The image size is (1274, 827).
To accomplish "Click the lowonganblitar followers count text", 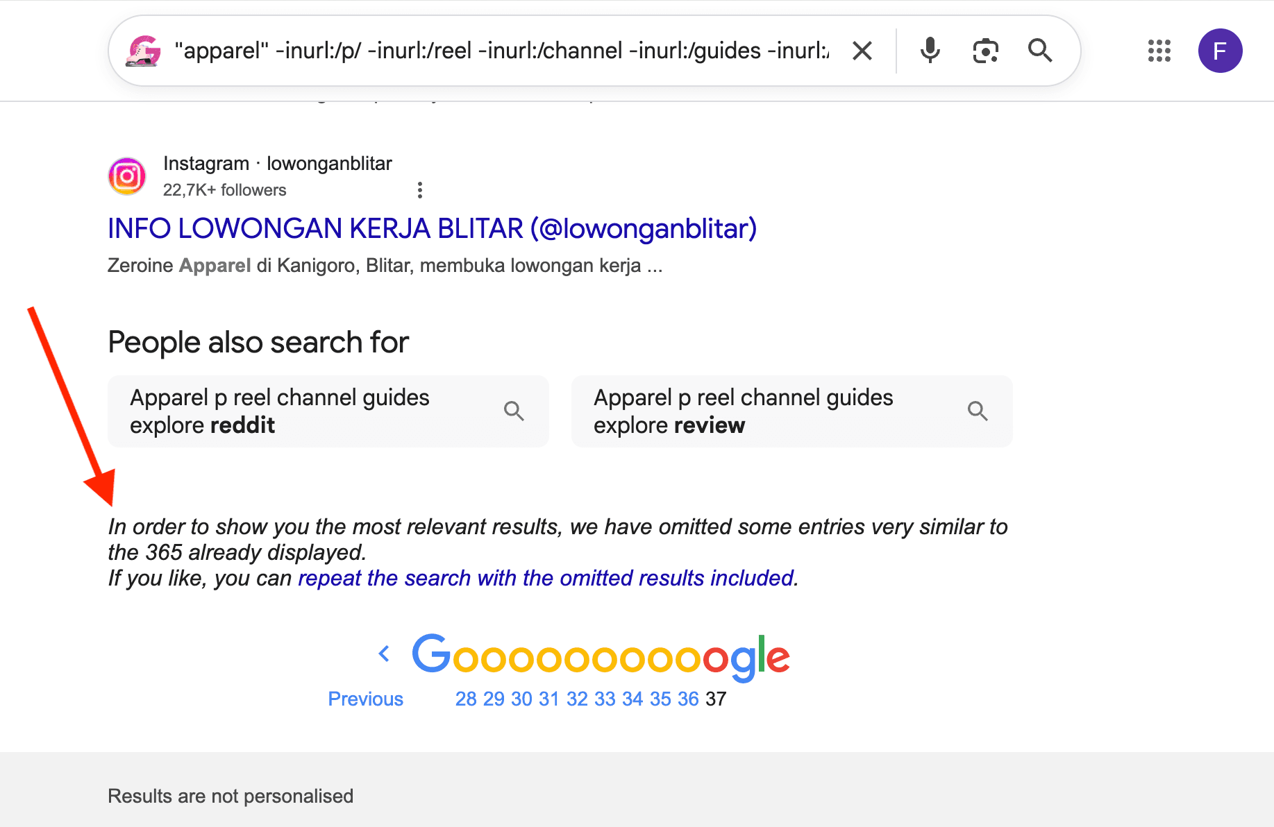I will 225,189.
